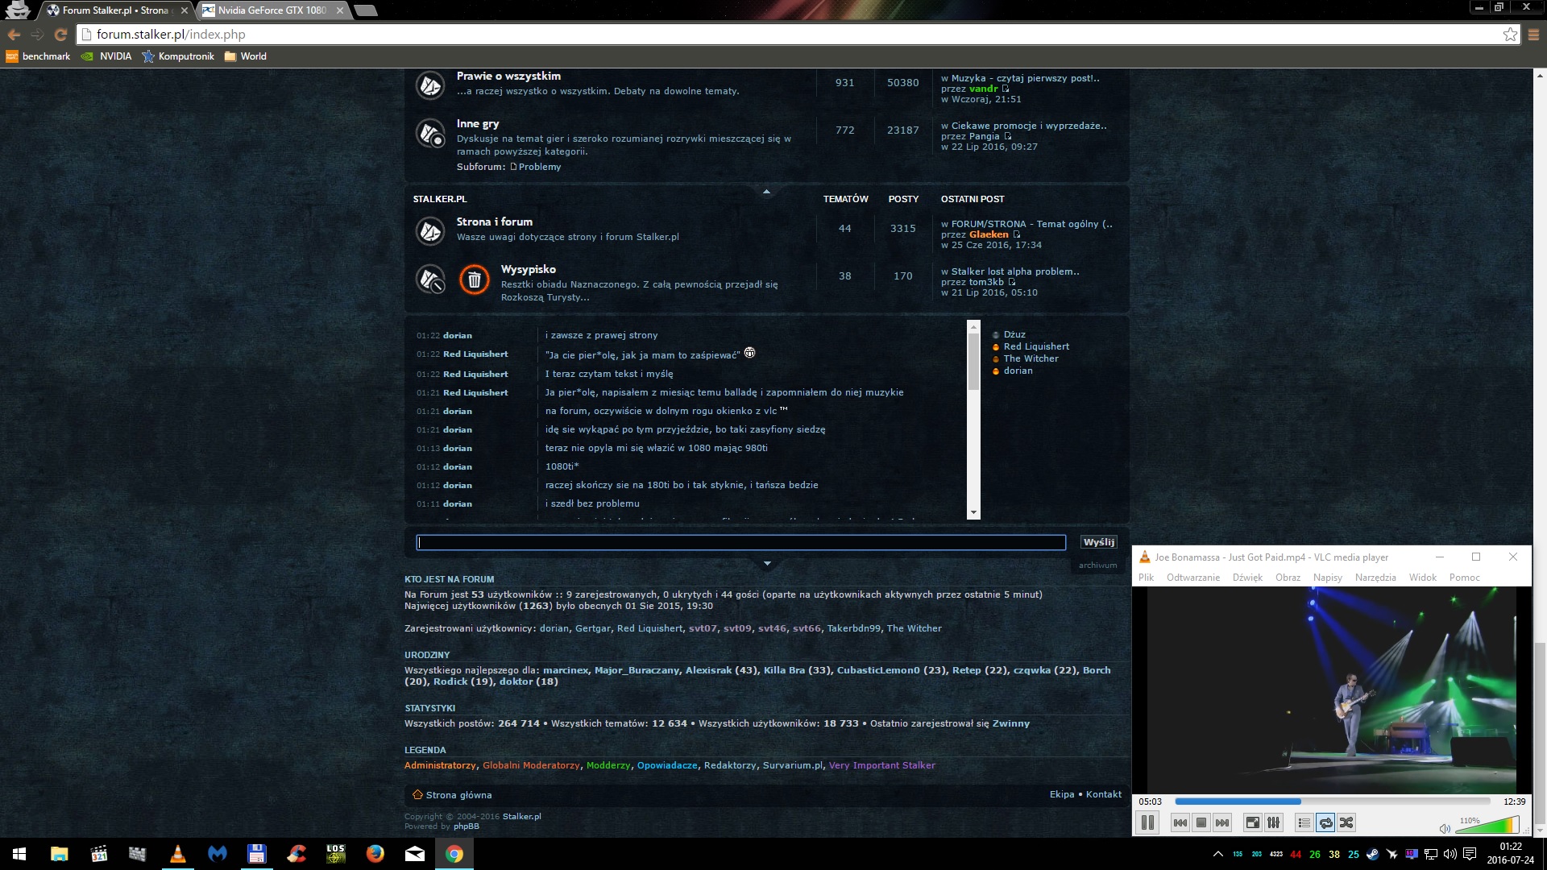Open a new Chrome tab
The height and width of the screenshot is (870, 1547).
pos(365,10)
